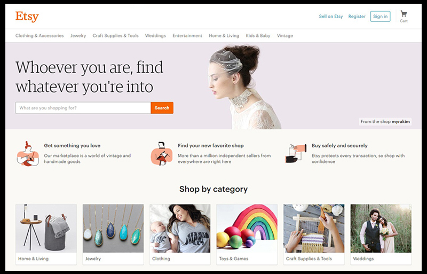Open the Clothing category card

(180, 234)
